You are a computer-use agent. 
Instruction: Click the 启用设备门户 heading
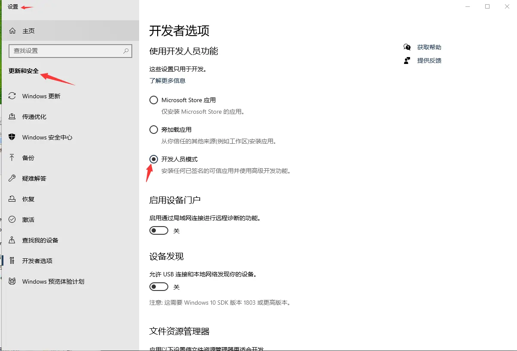point(175,200)
